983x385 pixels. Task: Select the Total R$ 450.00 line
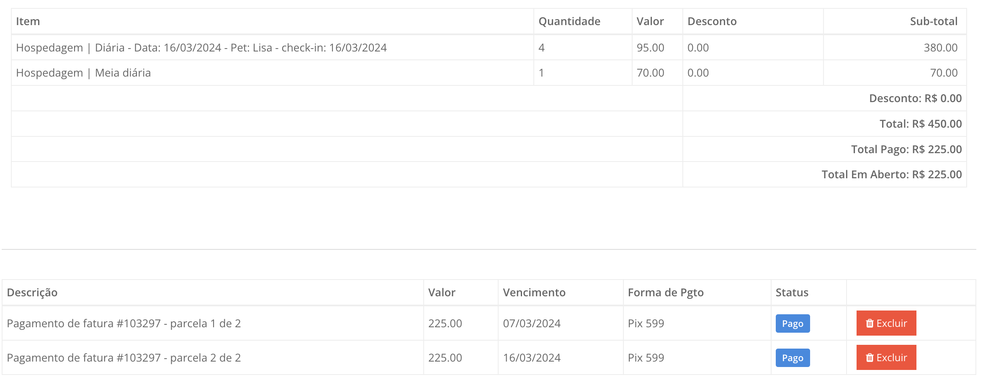(x=920, y=124)
